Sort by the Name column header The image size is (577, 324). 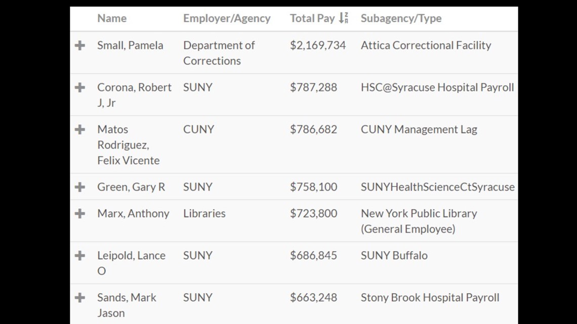(112, 18)
